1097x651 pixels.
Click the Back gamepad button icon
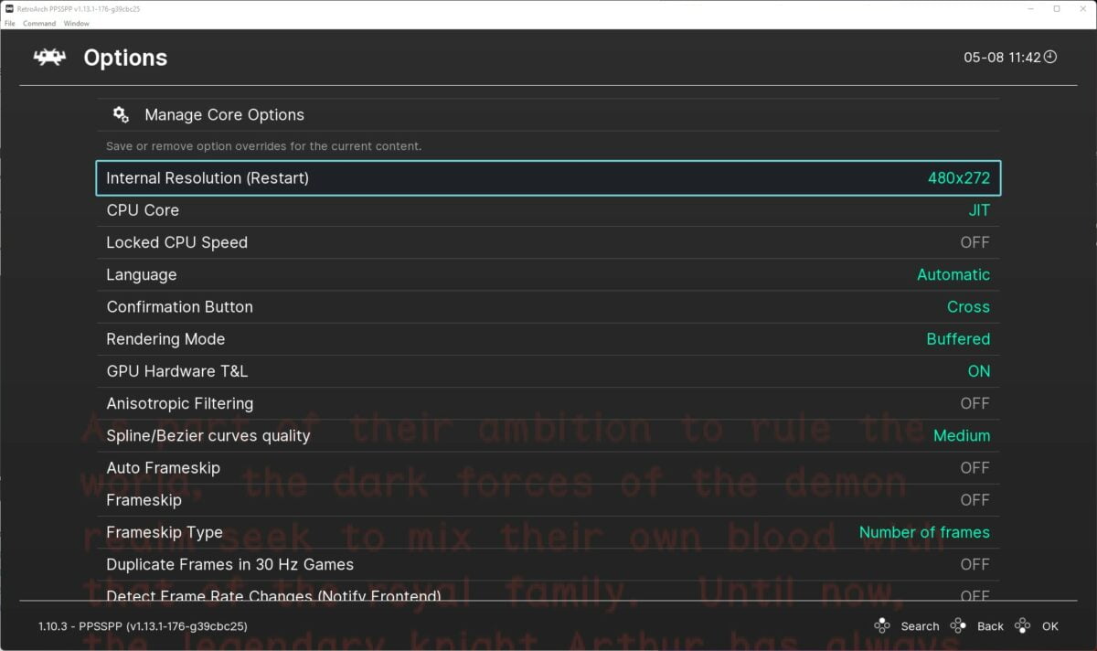tap(958, 626)
